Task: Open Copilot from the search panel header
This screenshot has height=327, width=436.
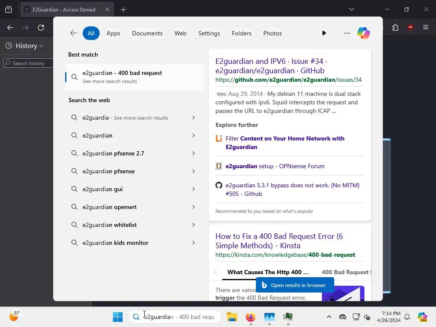Action: tap(364, 33)
